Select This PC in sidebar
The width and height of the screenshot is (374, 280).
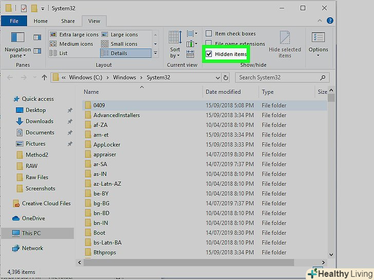[38, 233]
